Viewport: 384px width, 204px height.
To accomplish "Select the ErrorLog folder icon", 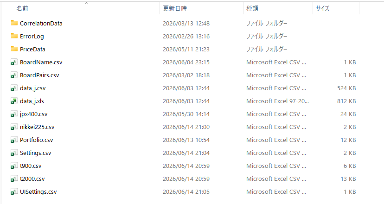I will (x=14, y=36).
